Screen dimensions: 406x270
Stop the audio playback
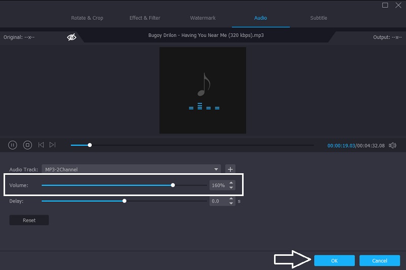[x=27, y=145]
